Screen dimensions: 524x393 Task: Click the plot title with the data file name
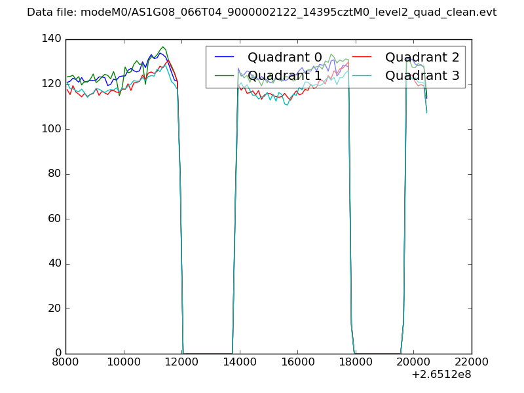(261, 12)
